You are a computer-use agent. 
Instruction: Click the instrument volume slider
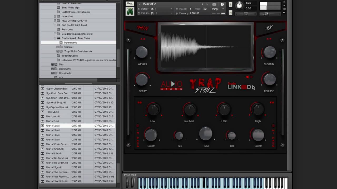tap(270, 14)
